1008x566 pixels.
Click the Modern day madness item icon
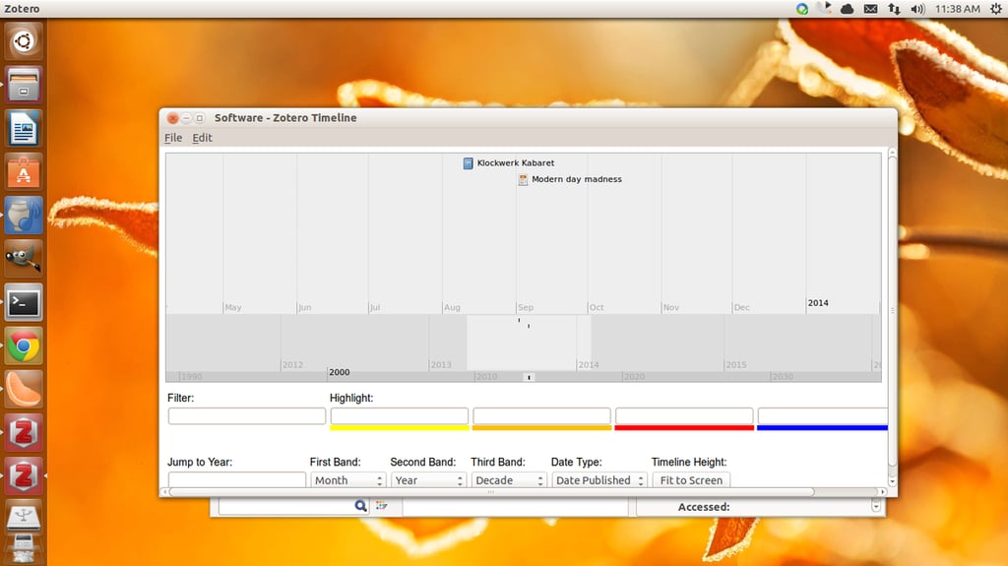coord(523,179)
